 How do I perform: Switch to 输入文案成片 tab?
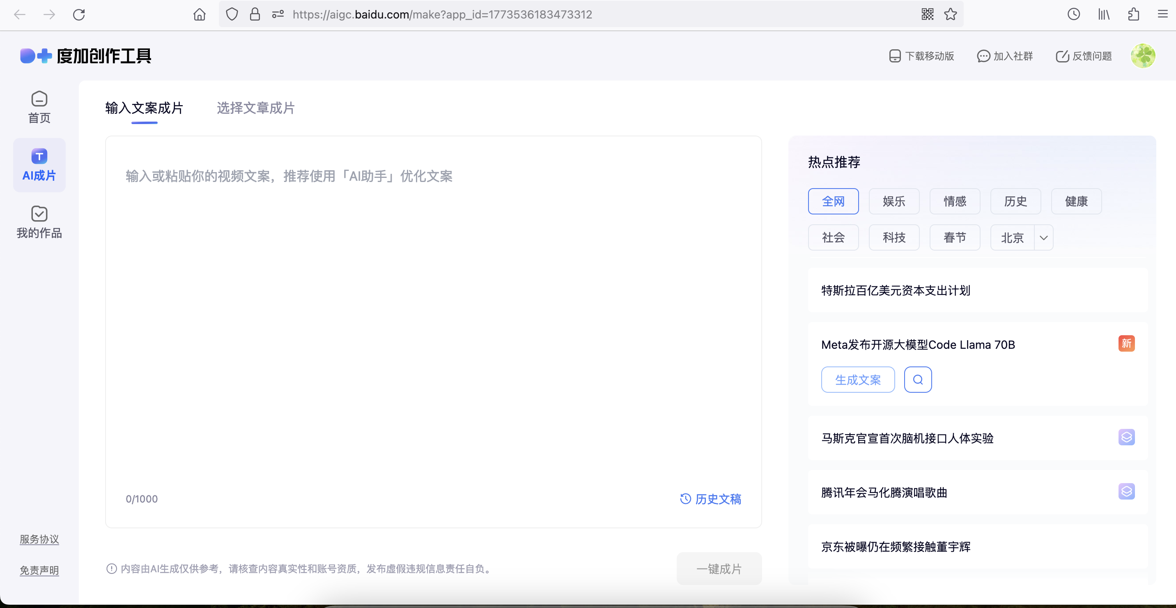click(x=144, y=108)
